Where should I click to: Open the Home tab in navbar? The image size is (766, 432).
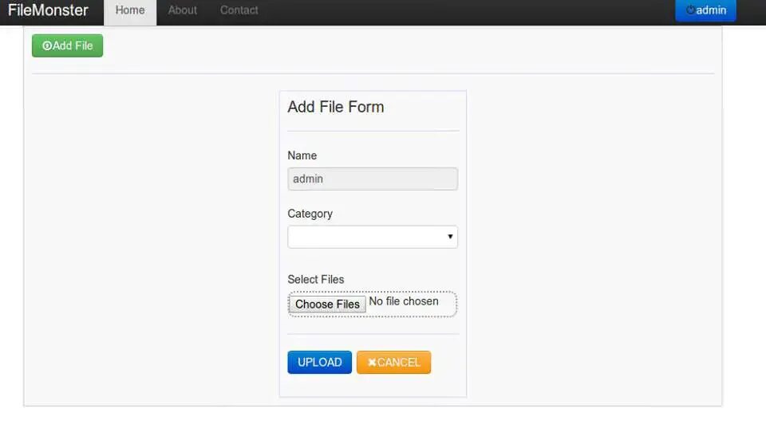click(130, 10)
